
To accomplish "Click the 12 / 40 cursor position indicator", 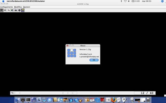I will click(x=147, y=93).
